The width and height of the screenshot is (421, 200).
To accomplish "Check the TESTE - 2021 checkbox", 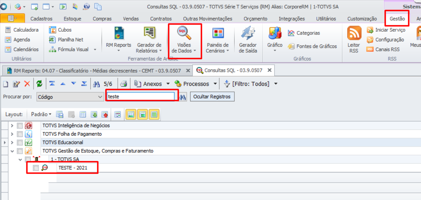I will pos(36,168).
